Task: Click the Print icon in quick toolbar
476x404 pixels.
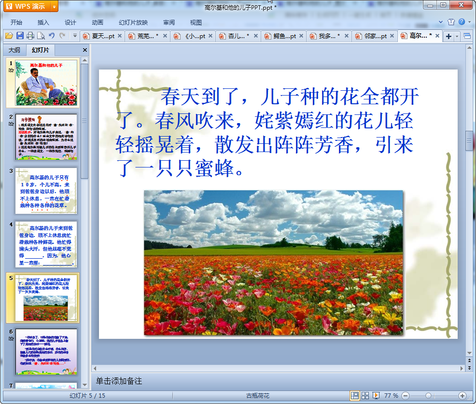Action: coord(30,36)
